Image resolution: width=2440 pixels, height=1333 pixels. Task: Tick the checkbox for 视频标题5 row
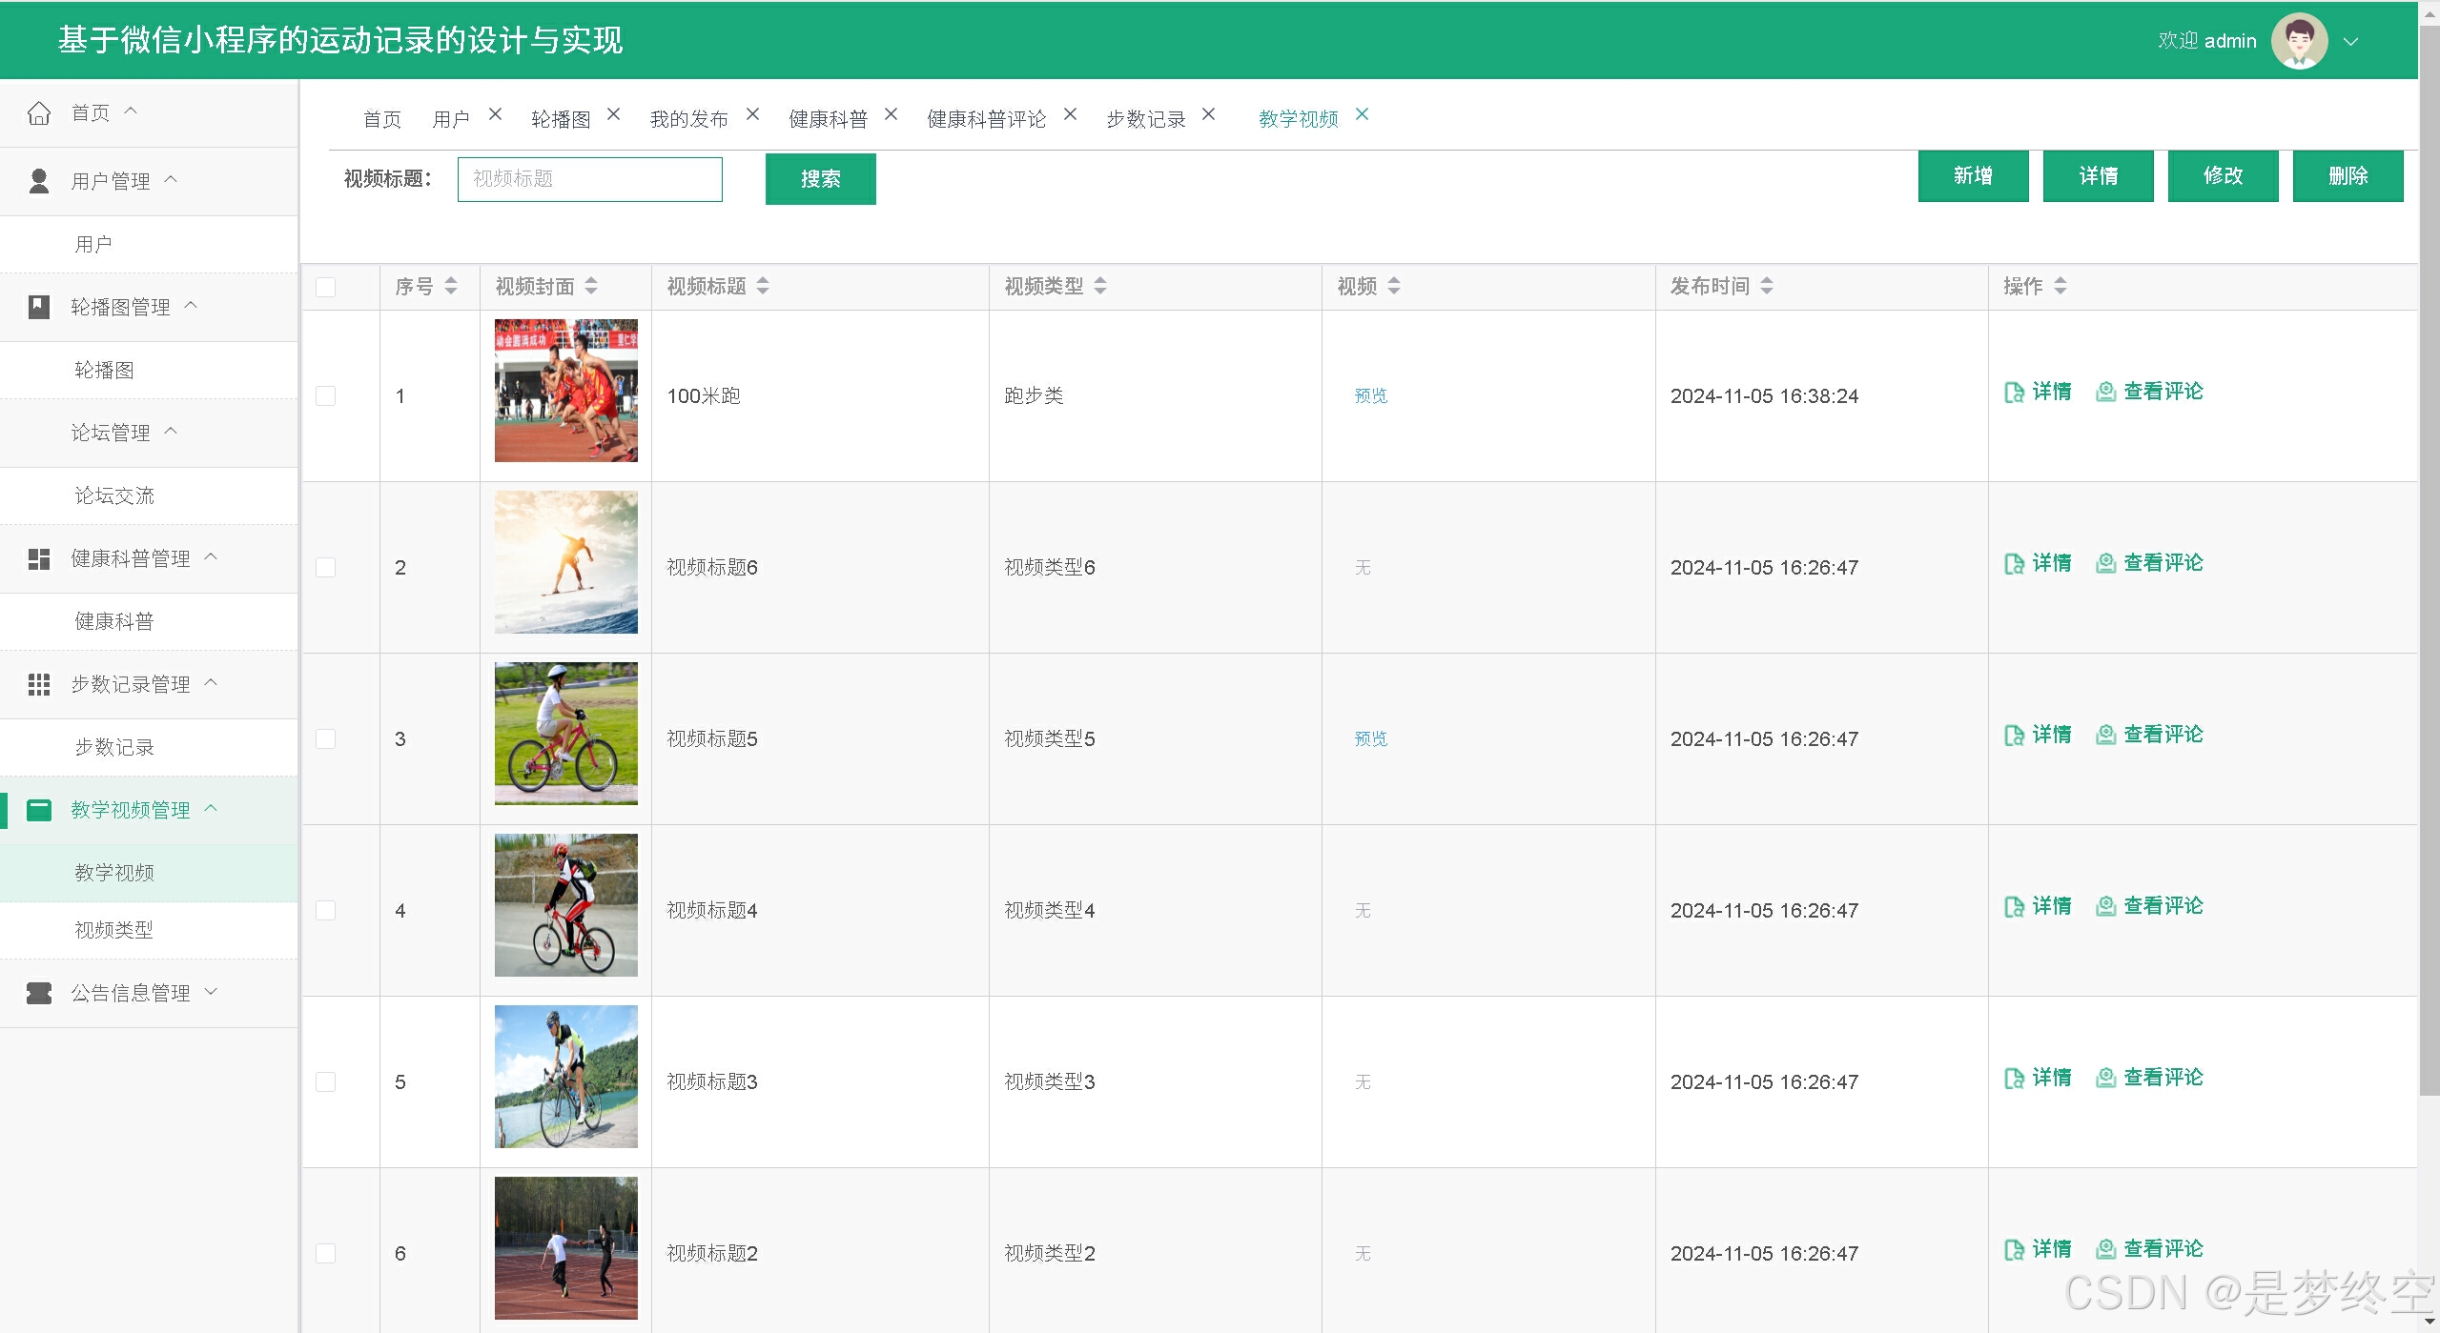(326, 738)
